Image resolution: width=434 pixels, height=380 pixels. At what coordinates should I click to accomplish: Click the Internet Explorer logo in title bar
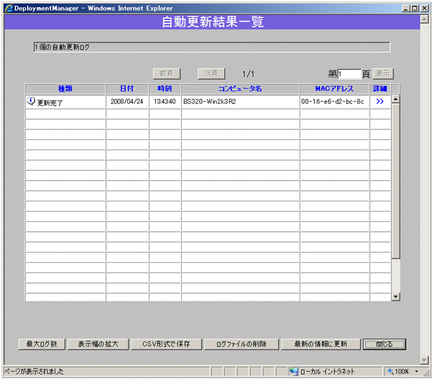(9, 8)
